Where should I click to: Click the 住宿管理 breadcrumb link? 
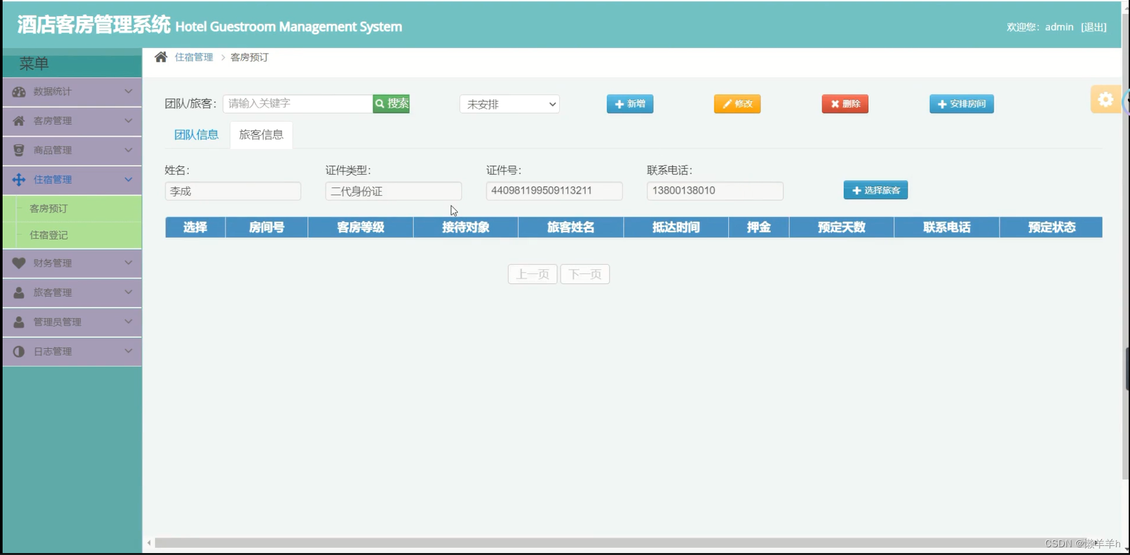pyautogui.click(x=194, y=57)
